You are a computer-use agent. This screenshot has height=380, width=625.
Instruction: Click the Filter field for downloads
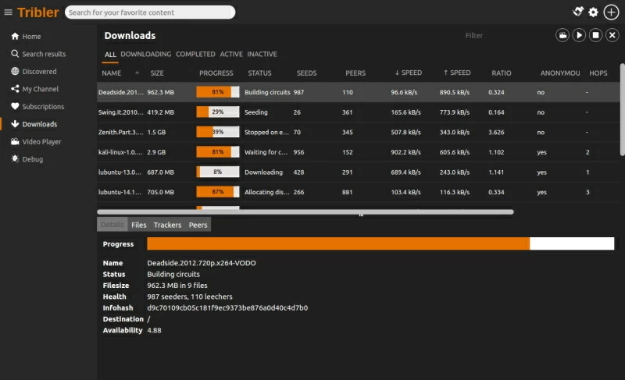tap(474, 35)
